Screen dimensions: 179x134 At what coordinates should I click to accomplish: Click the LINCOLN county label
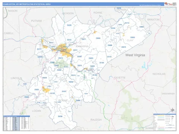pos(16,78)
